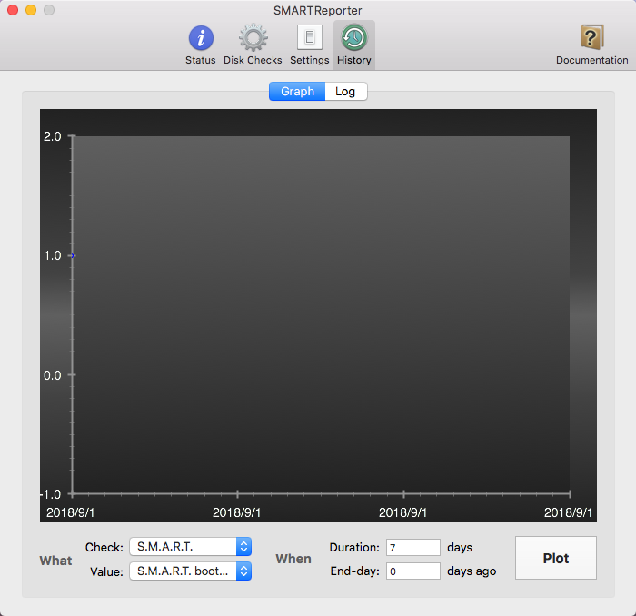Click the 'Duration:' label
The width and height of the screenshot is (636, 616).
(354, 548)
